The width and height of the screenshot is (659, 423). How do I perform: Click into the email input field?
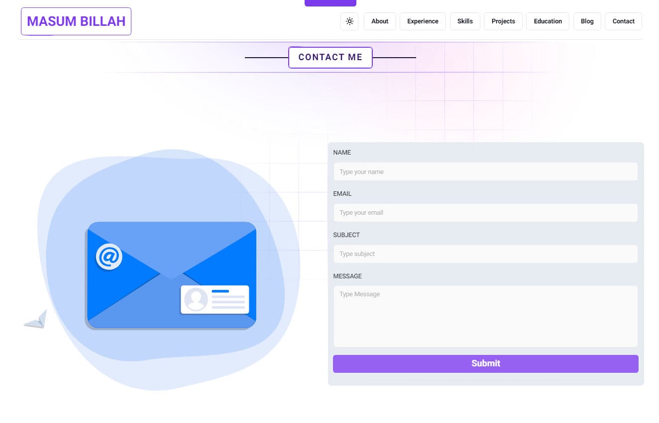485,213
